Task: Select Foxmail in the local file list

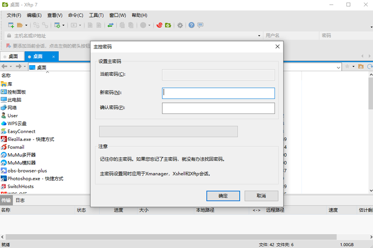Action: [x=15, y=147]
